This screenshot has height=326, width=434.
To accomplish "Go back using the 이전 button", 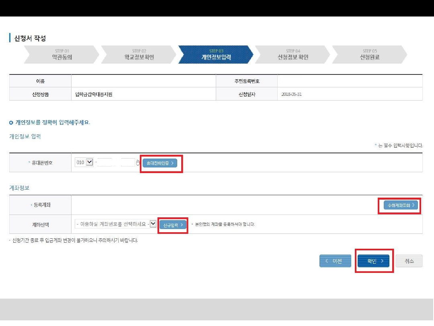I will (x=335, y=261).
